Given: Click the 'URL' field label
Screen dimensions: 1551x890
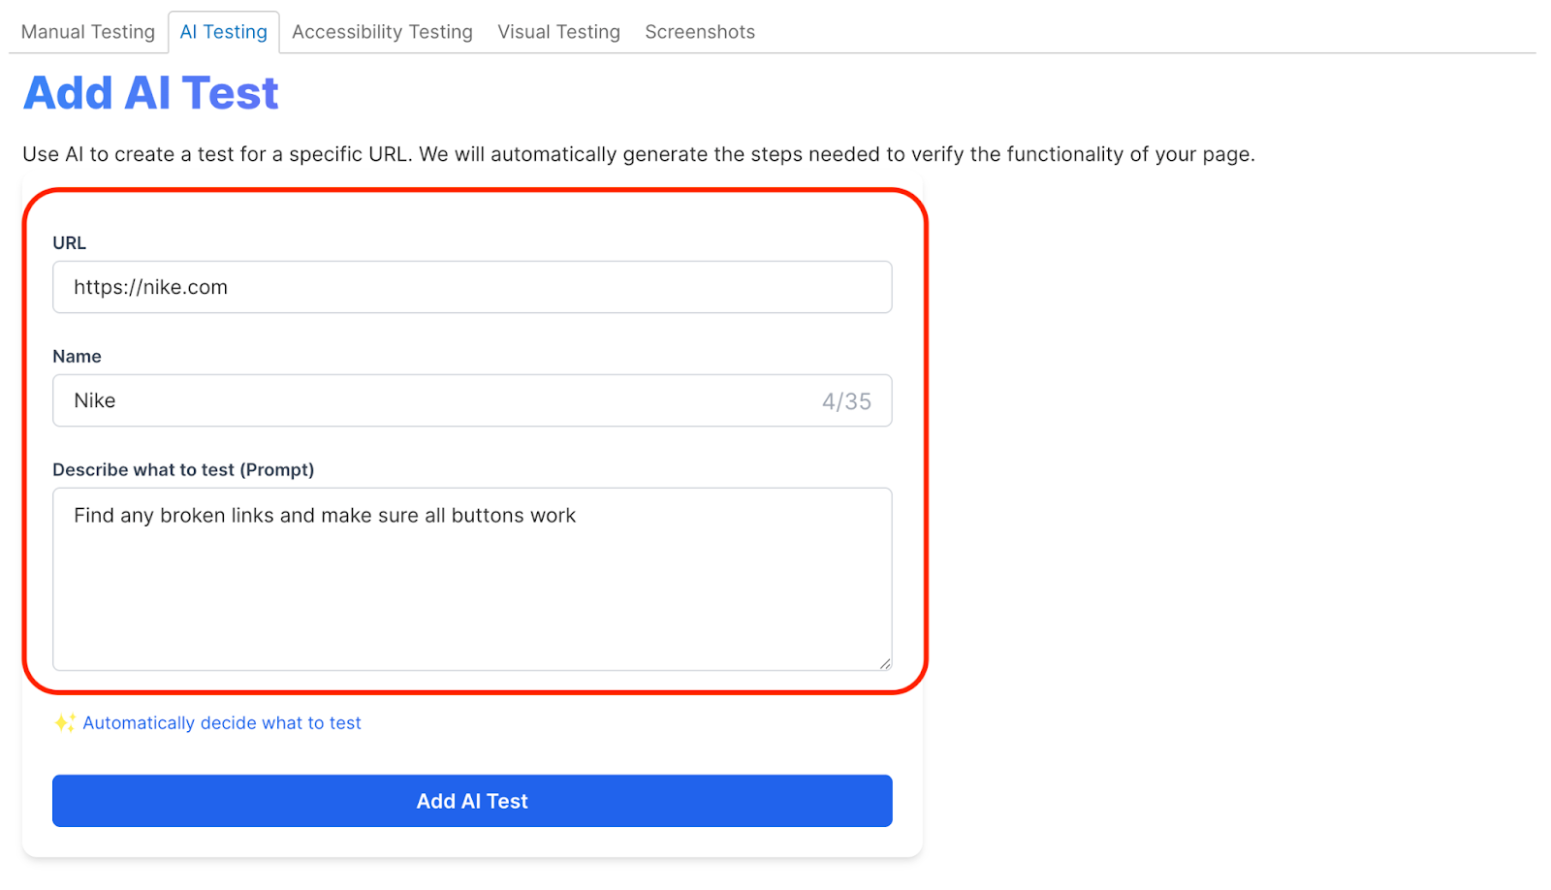Looking at the screenshot, I should click(x=69, y=243).
